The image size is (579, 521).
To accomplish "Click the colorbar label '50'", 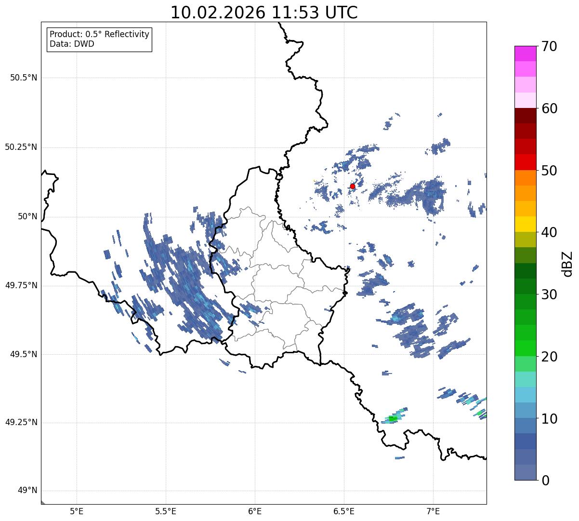I will pyautogui.click(x=549, y=171).
